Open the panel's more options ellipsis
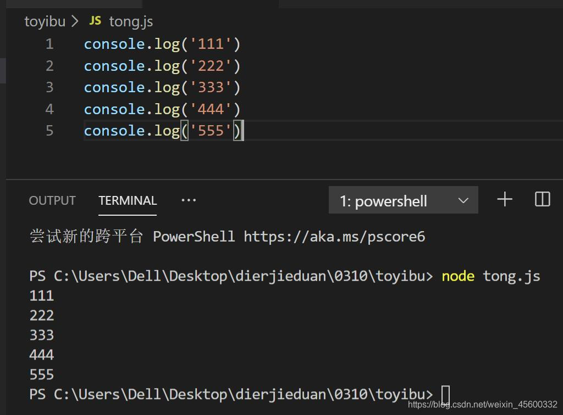This screenshot has height=415, width=563. [x=189, y=200]
